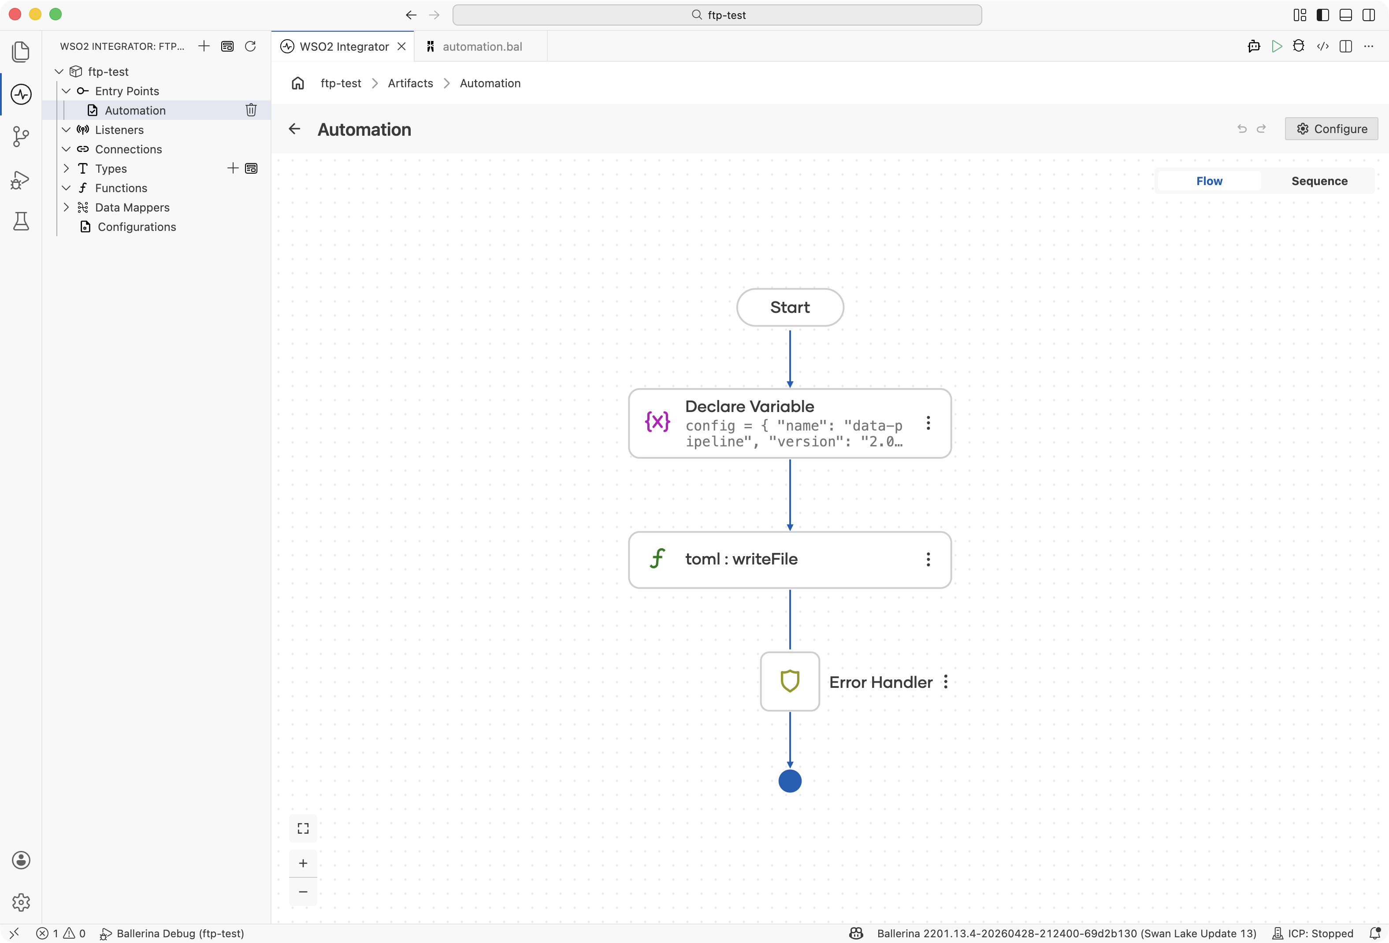Click the undo icon near Configure
This screenshot has height=943, width=1389.
click(x=1242, y=129)
